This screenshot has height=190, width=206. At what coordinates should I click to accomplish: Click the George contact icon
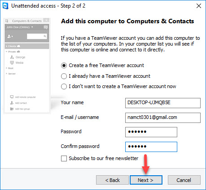[x=12, y=57]
